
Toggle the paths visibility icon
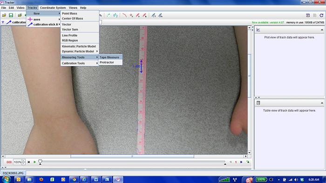(x=124, y=15)
